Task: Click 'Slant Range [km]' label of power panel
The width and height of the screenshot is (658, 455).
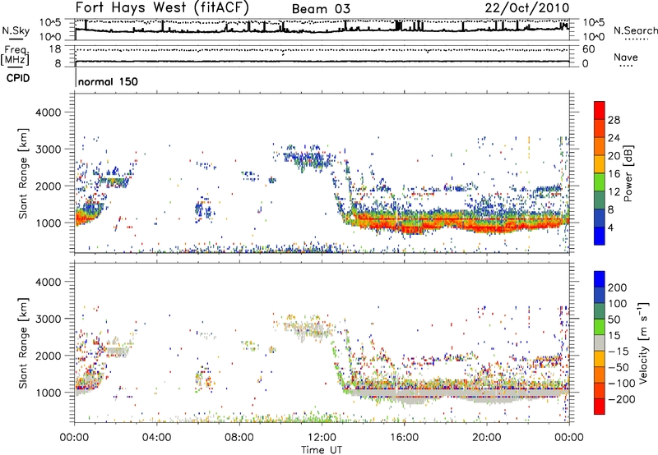Action: tap(23, 173)
